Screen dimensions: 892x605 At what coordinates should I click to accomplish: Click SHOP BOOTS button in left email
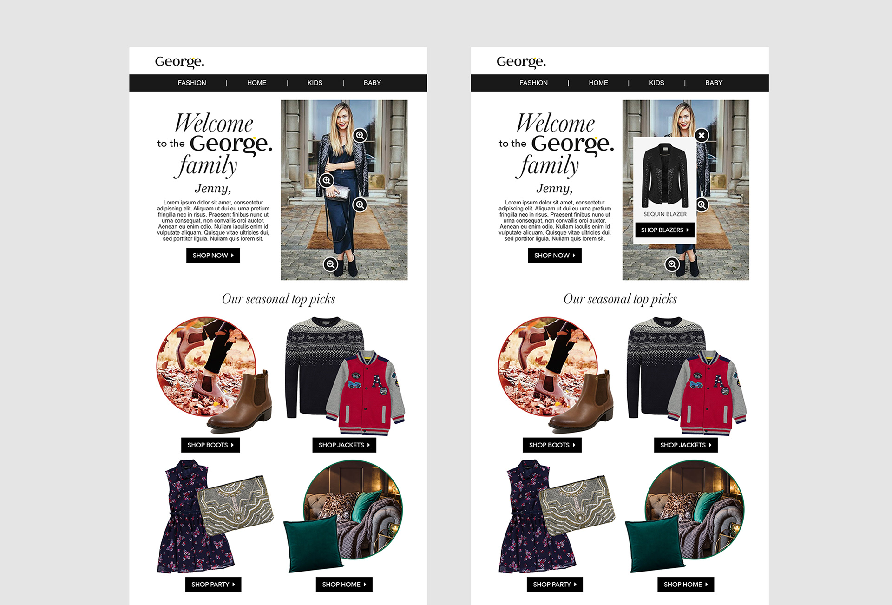point(210,445)
